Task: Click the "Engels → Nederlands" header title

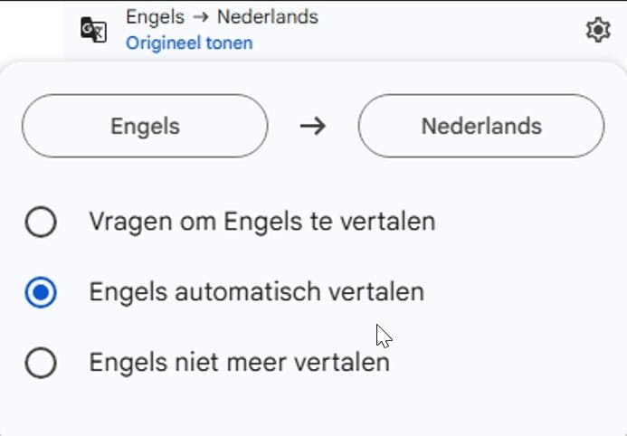Action: 222,17
